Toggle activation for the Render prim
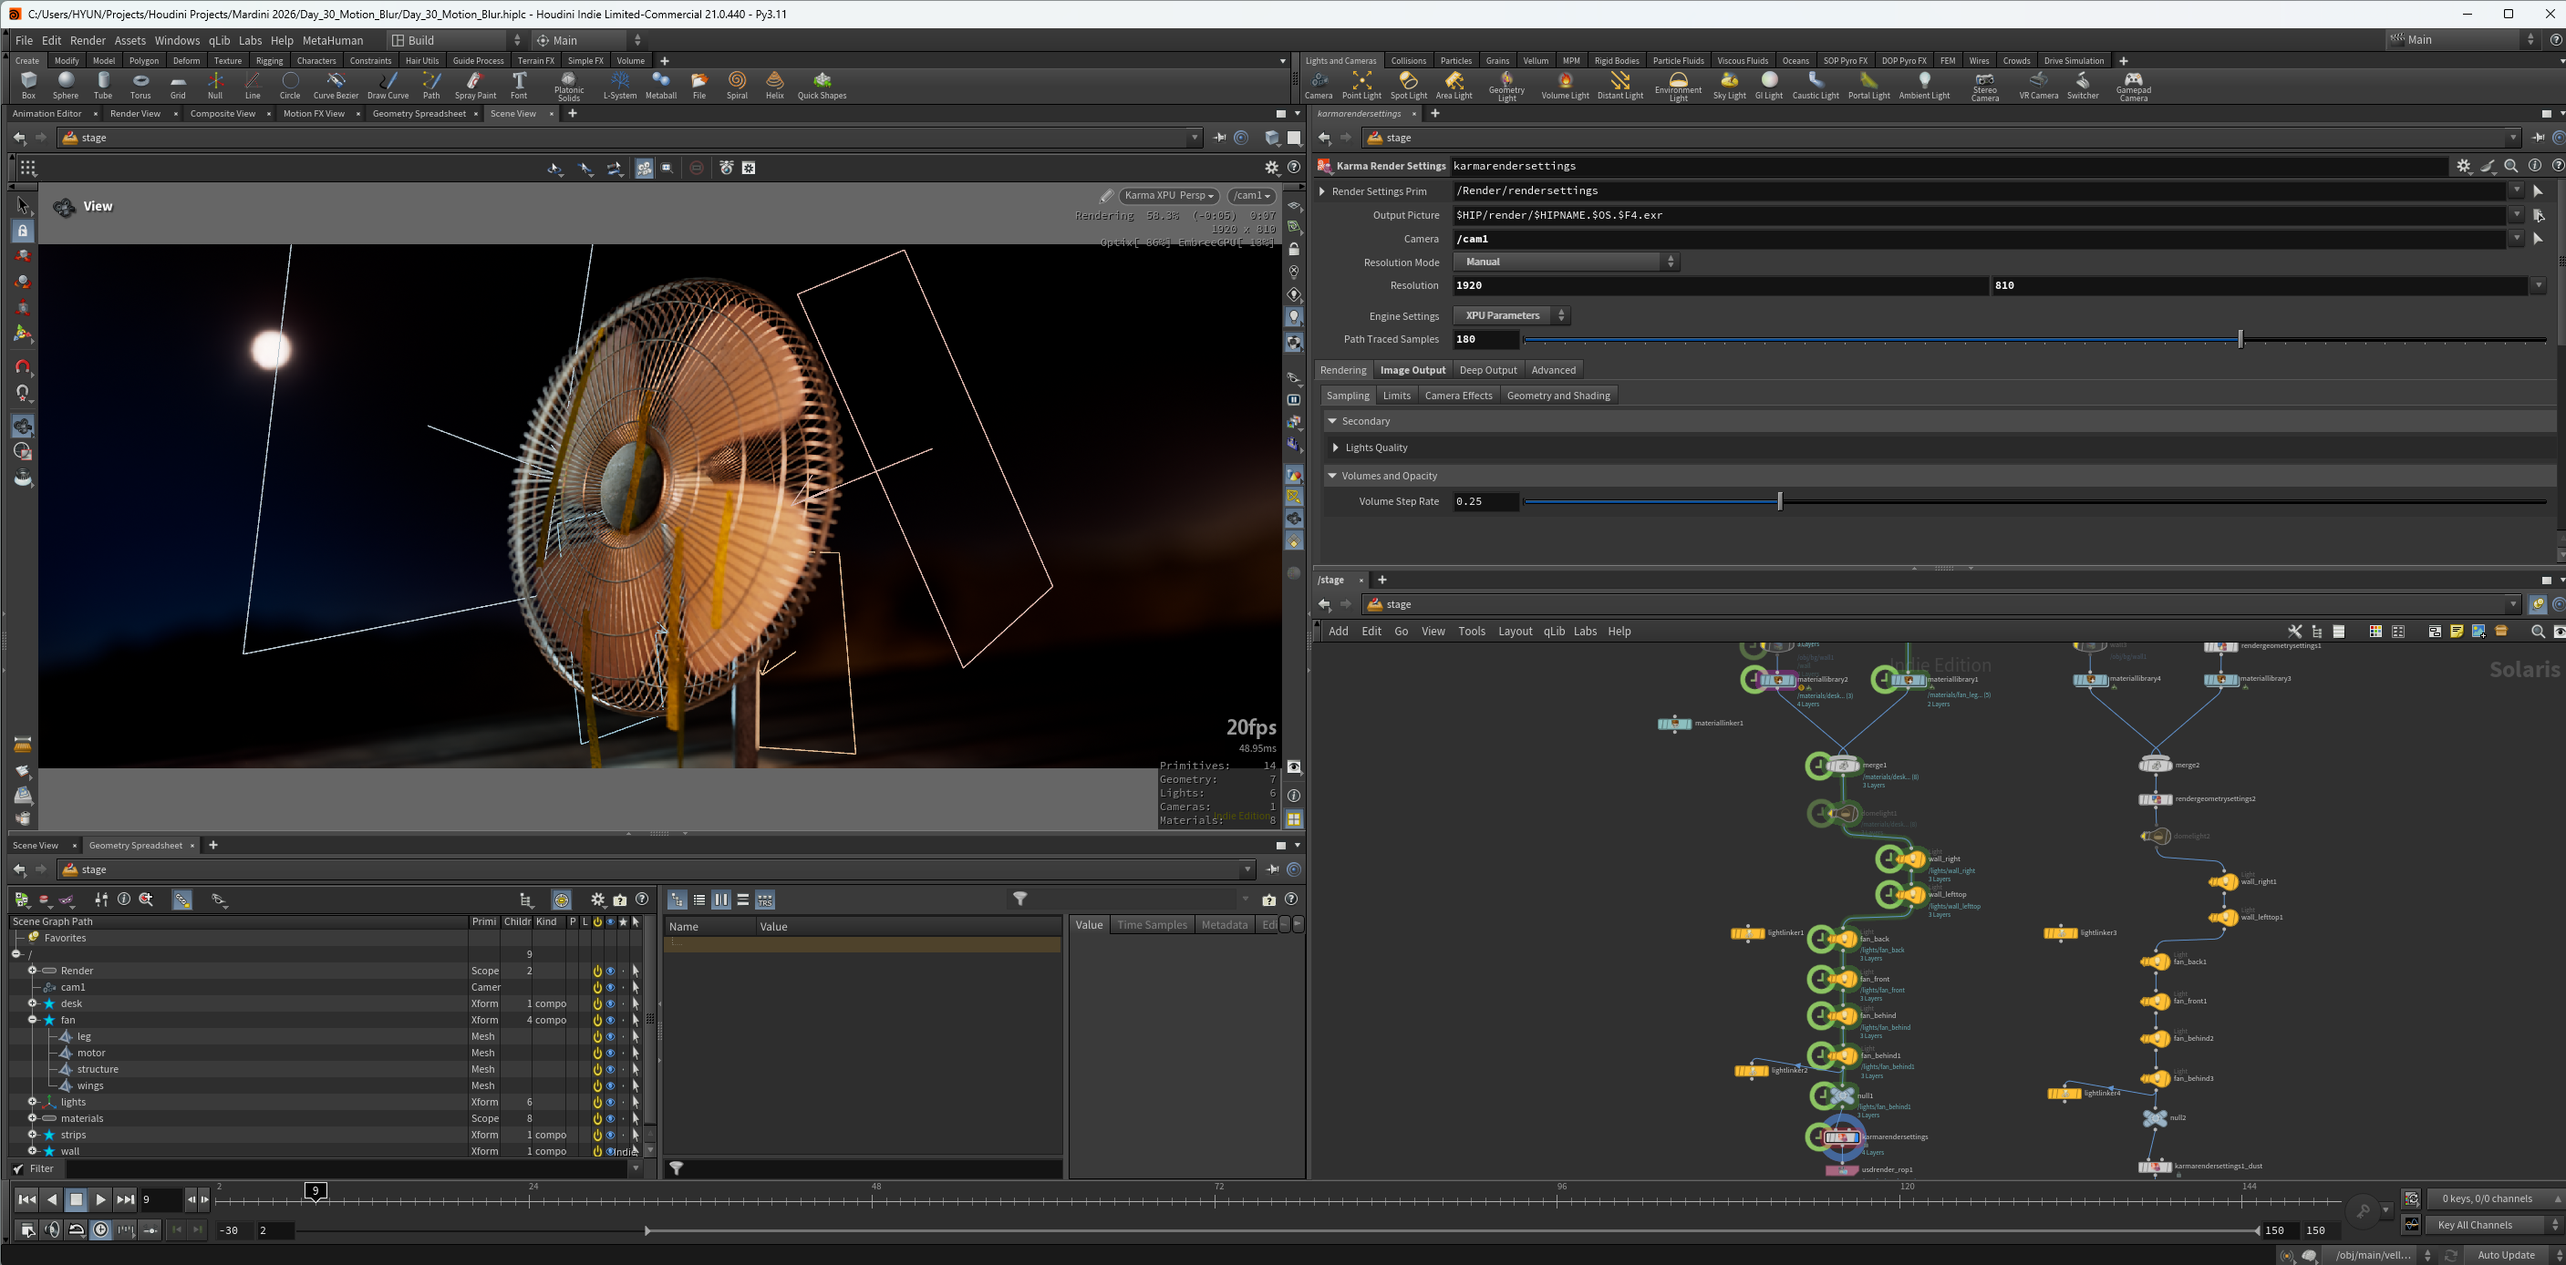Screen dimensions: 2566x1265 coord(597,971)
